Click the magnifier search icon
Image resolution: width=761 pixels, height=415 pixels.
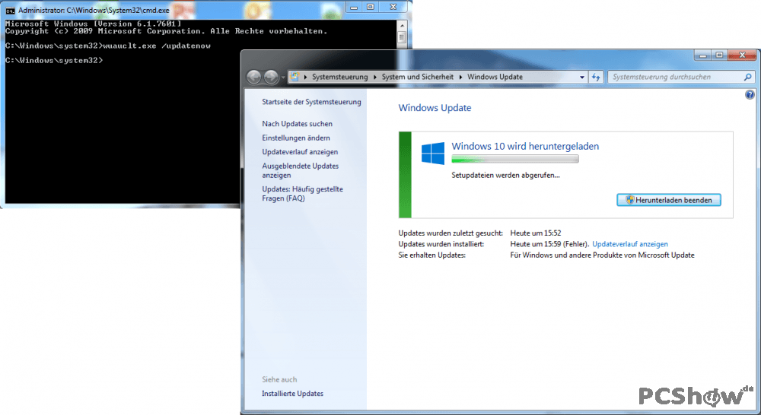coord(748,77)
